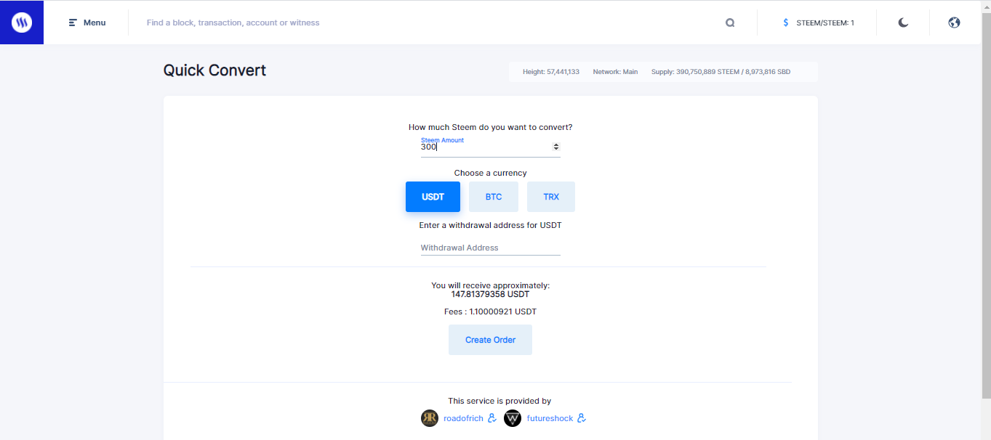Viewport: 991px width, 440px height.
Task: Click the Create Order button
Action: tap(491, 340)
